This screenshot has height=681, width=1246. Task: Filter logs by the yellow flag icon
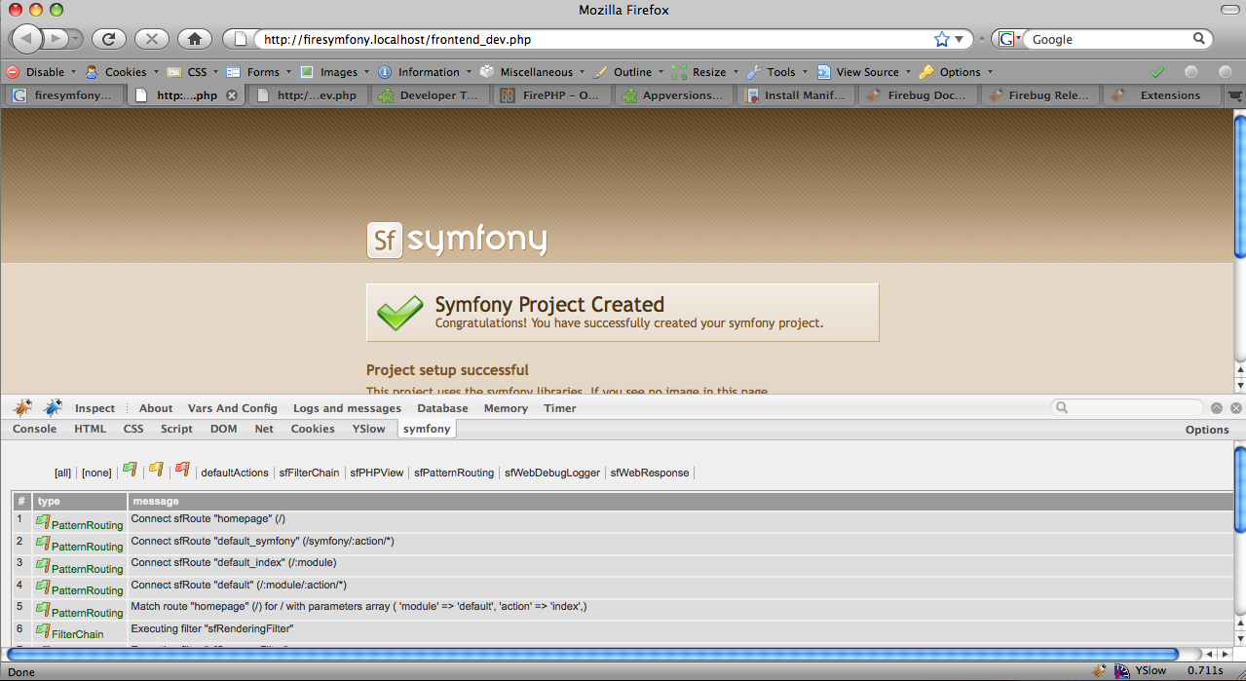pyautogui.click(x=156, y=471)
